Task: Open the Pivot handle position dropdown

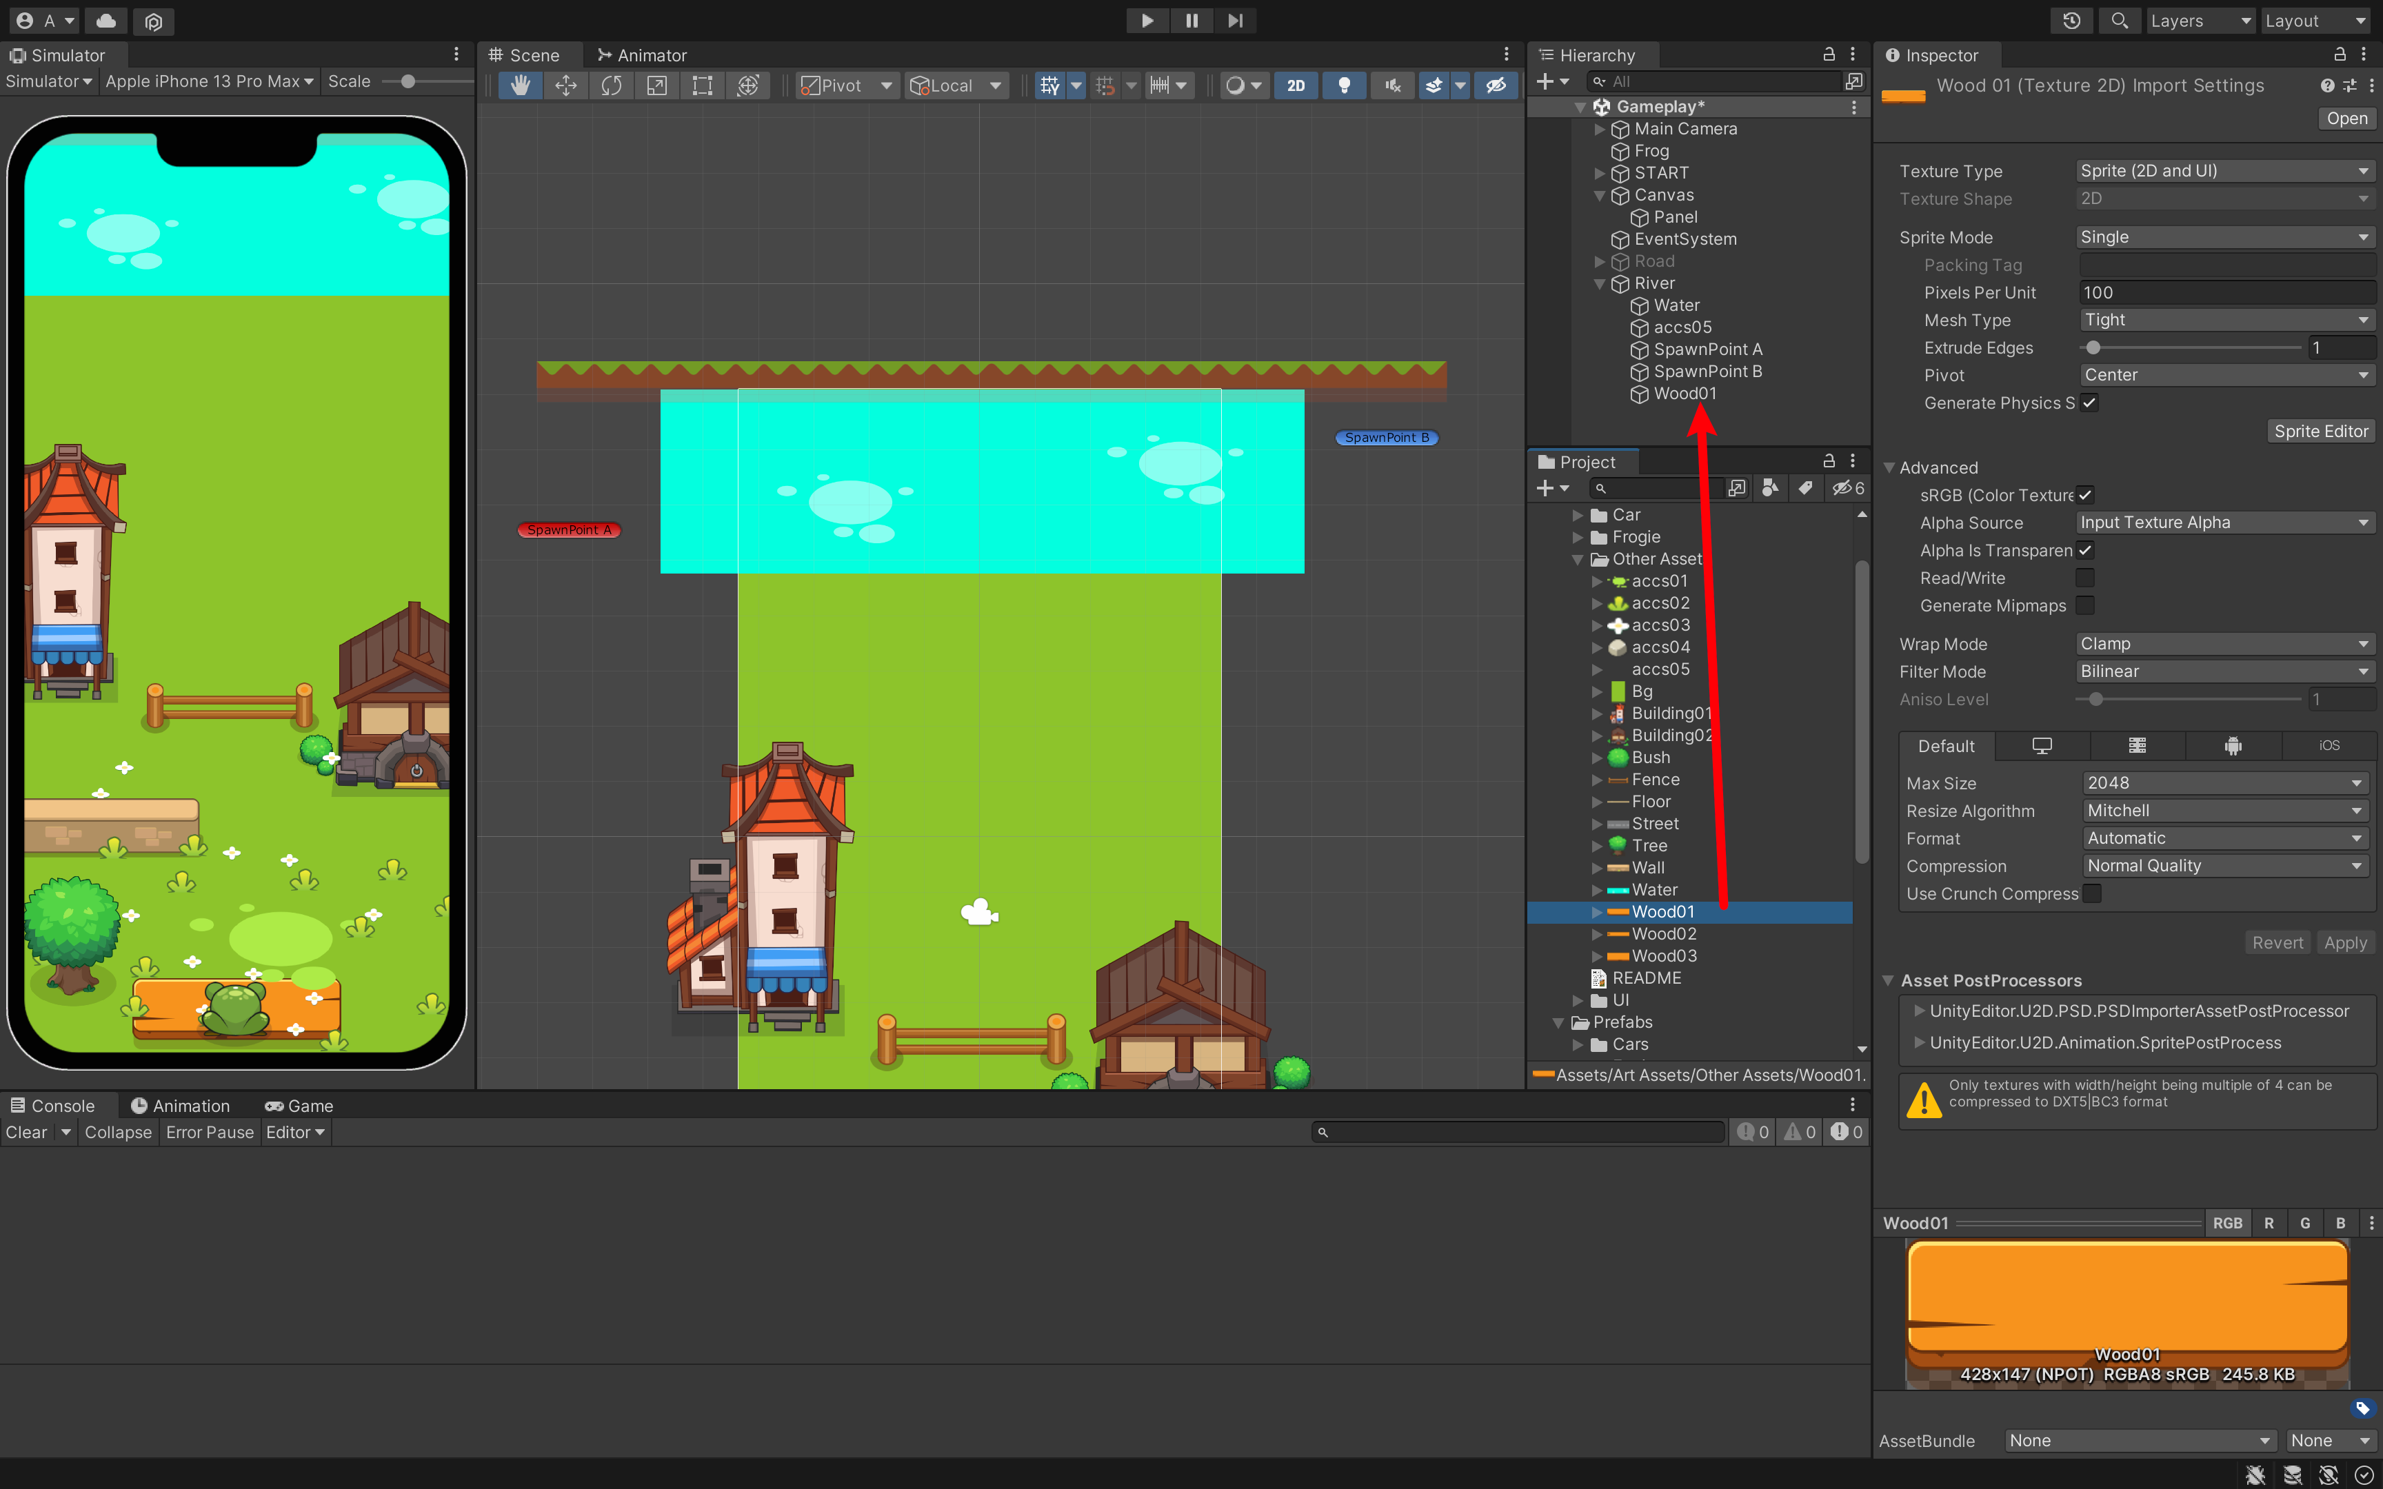Action: [x=847, y=85]
